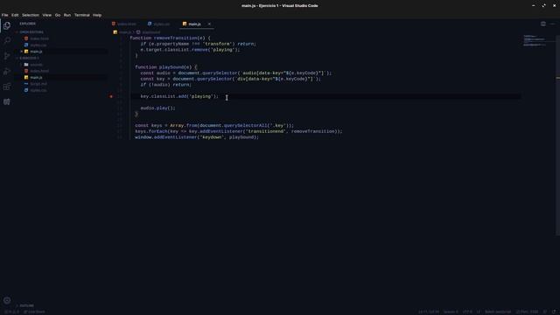Open the Source Control view
The width and height of the screenshot is (560, 315).
click(7, 56)
